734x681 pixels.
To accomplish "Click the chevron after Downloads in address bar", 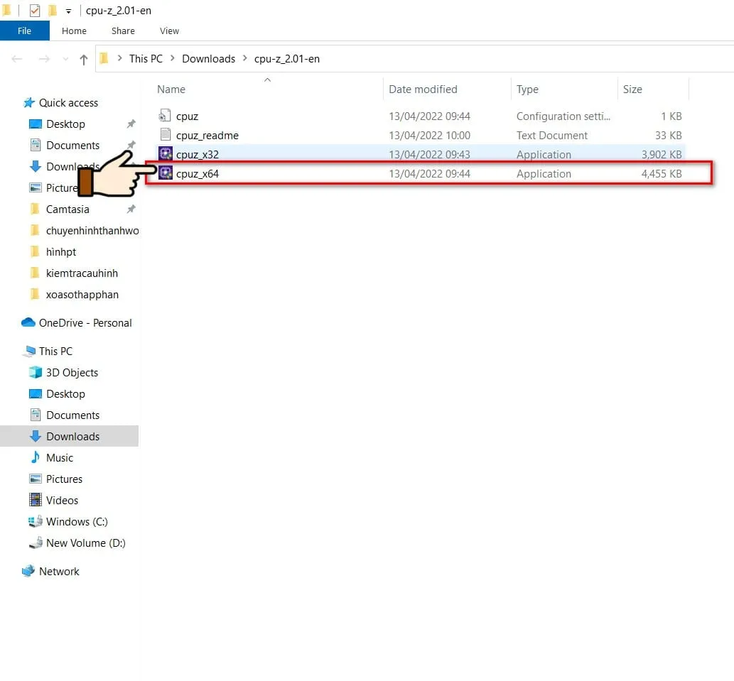I will click(x=245, y=59).
